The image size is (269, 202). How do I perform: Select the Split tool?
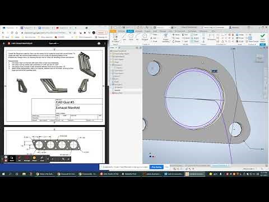[x=185, y=42]
